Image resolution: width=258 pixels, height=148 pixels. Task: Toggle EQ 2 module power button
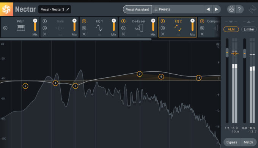coord(163,21)
